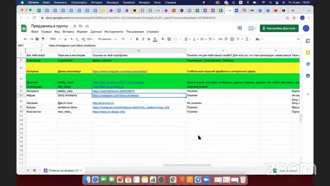Image resolution: width=330 pixels, height=186 pixels.
Task: Undo the last action in Sheets toolbar
Action: [x=25, y=39]
